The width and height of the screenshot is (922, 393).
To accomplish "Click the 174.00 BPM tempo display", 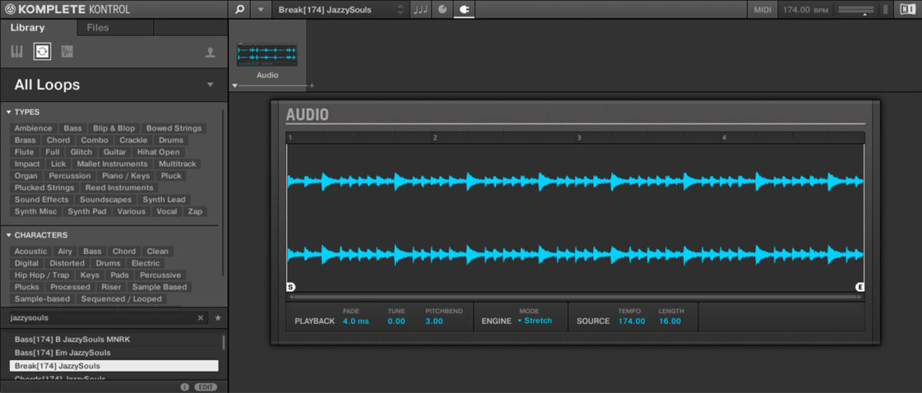I will pyautogui.click(x=805, y=9).
